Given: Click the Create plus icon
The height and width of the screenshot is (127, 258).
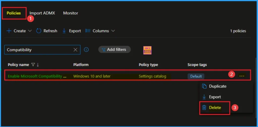Looking at the screenshot, I should (x=9, y=31).
